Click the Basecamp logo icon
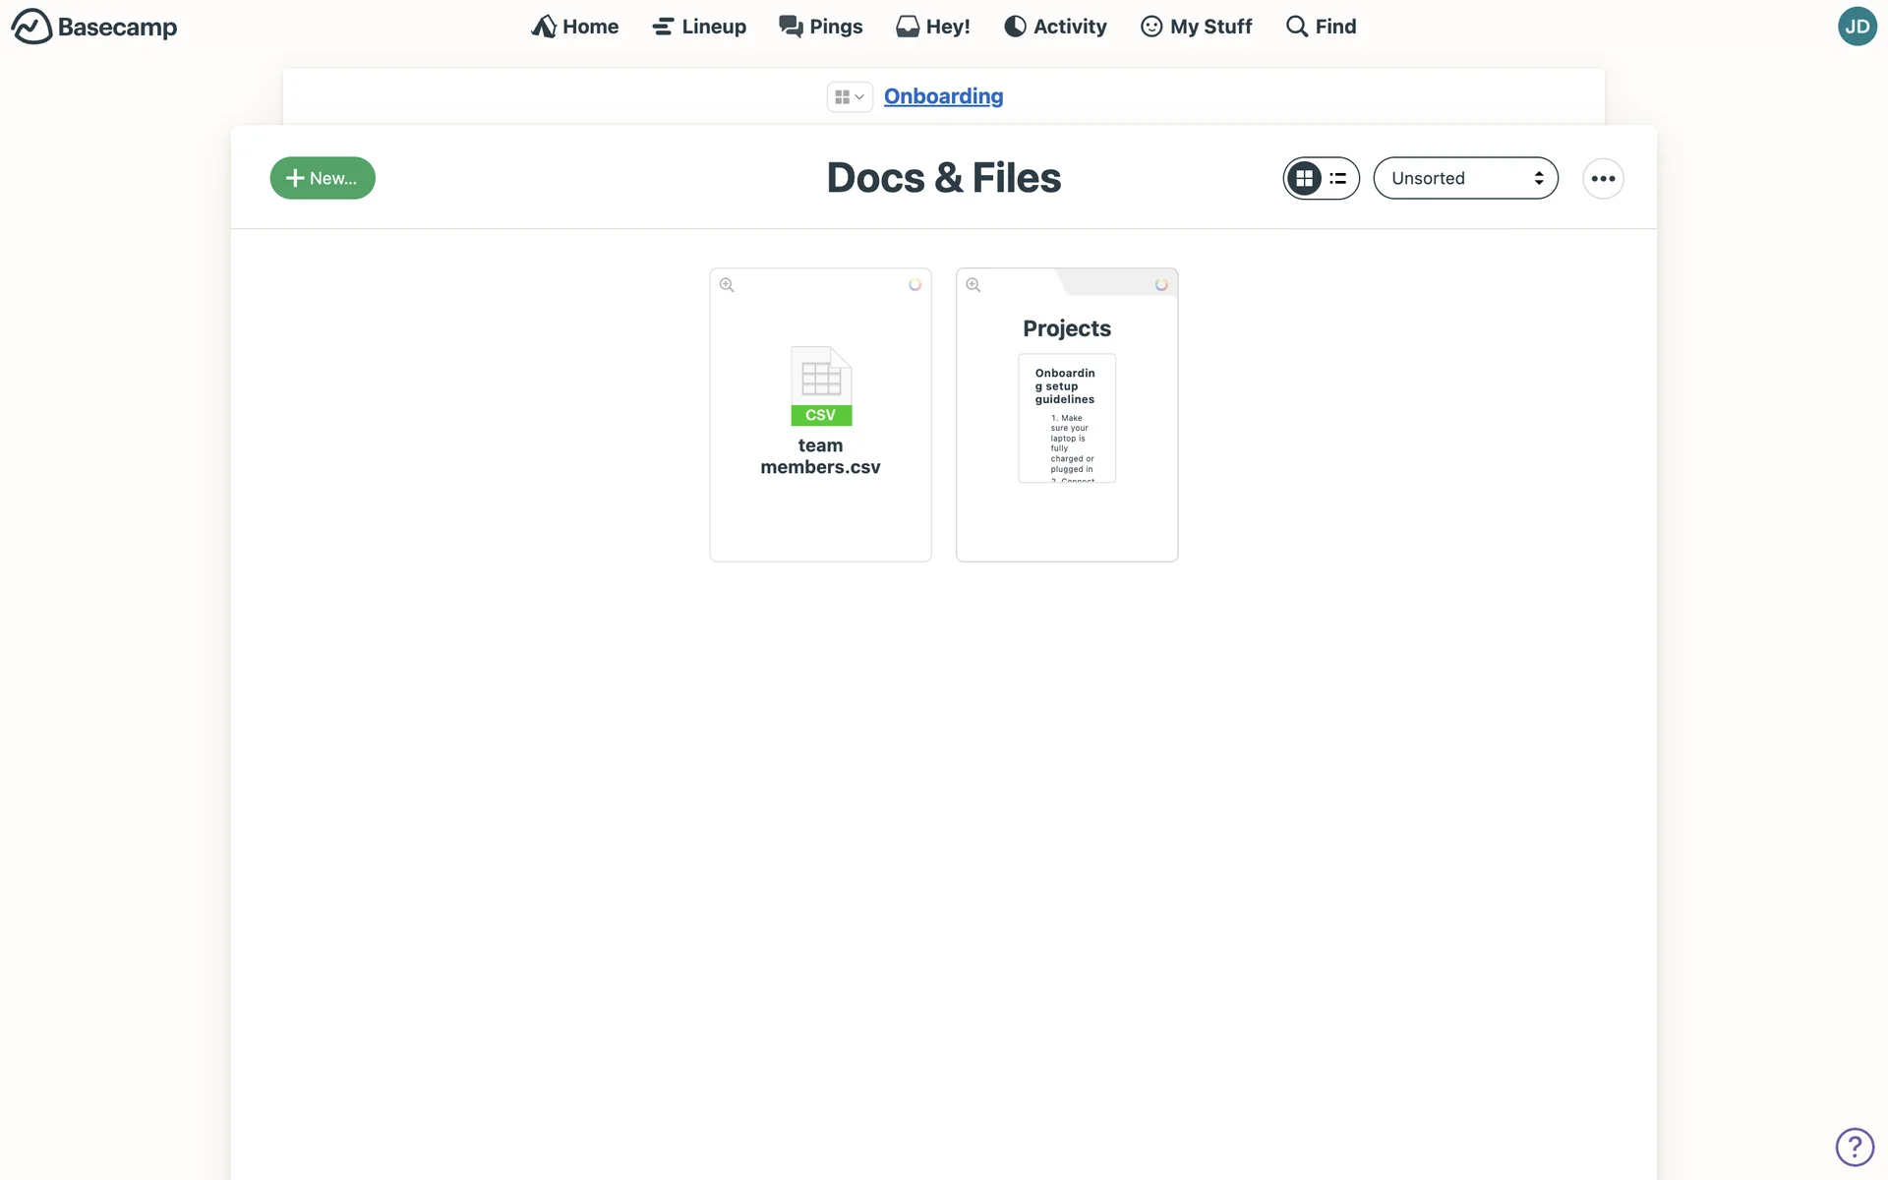The image size is (1888, 1180). (x=31, y=27)
